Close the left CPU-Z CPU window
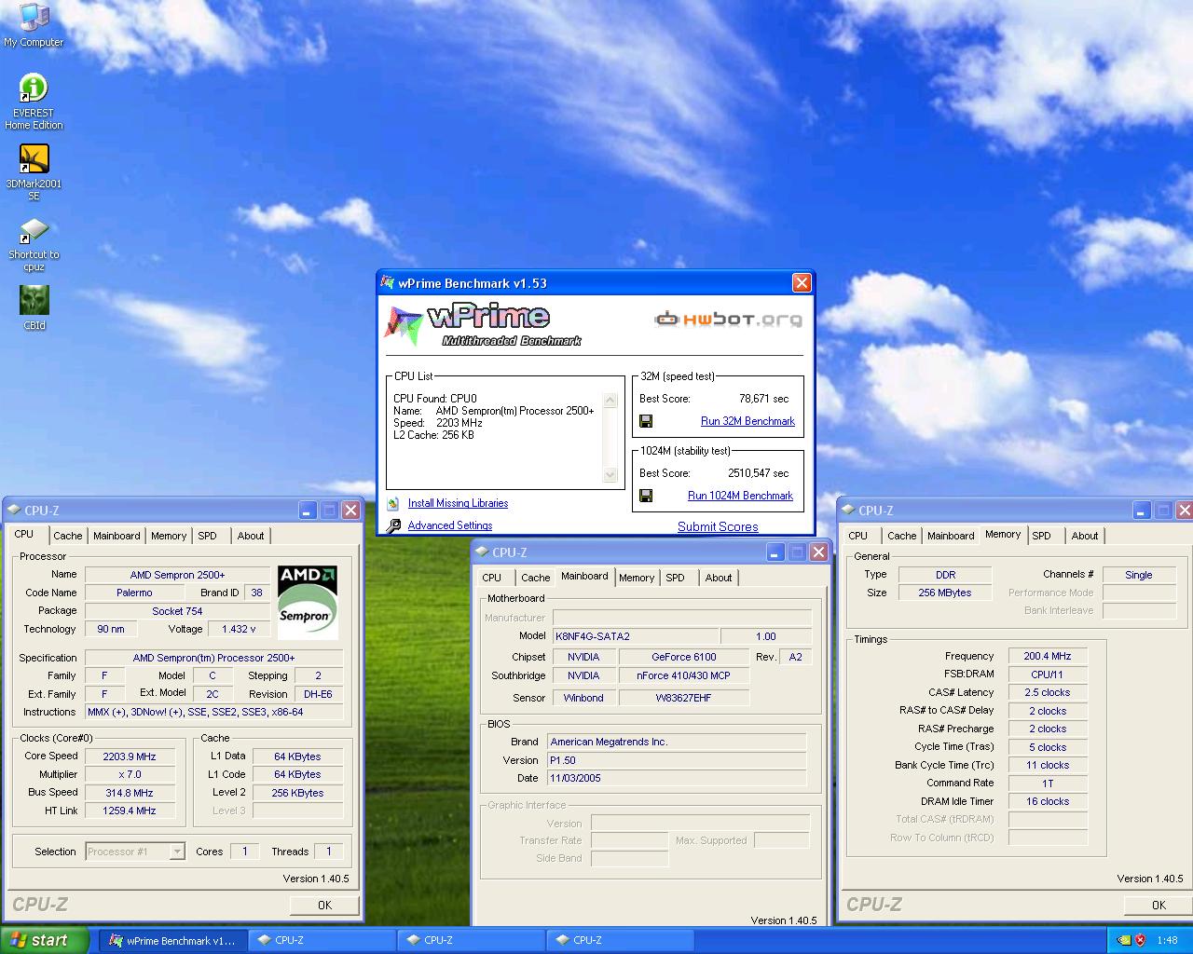This screenshot has height=954, width=1193. (350, 511)
